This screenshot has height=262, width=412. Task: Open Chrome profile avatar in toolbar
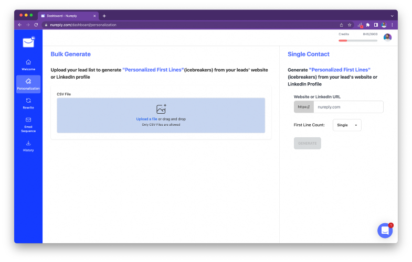(384, 25)
